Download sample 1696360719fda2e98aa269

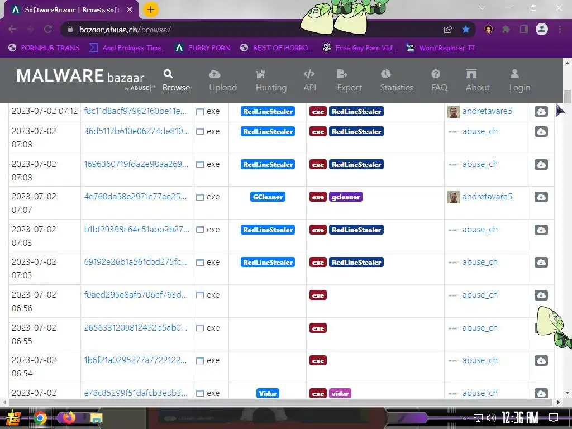coord(541,165)
